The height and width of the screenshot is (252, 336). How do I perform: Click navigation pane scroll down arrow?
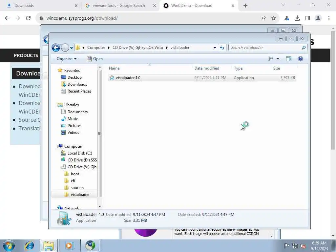[x=100, y=207]
